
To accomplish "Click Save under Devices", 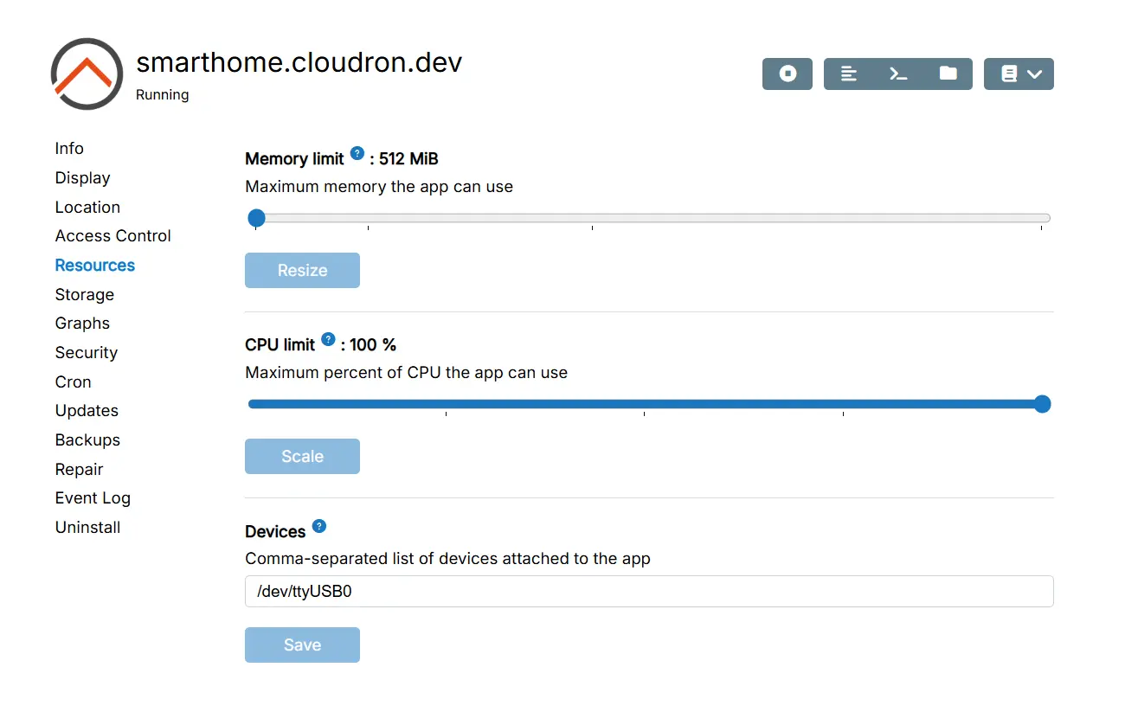I will coord(302,645).
